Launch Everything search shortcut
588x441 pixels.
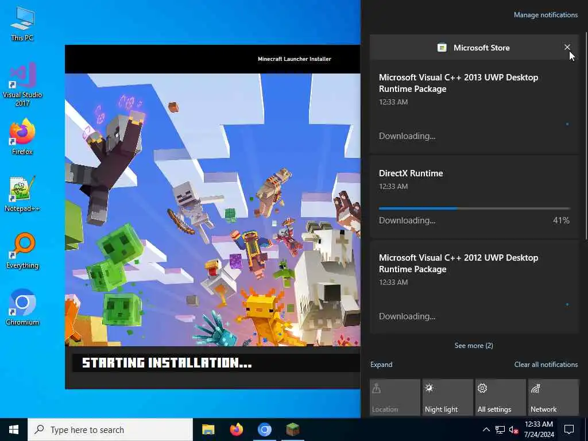tap(22, 252)
